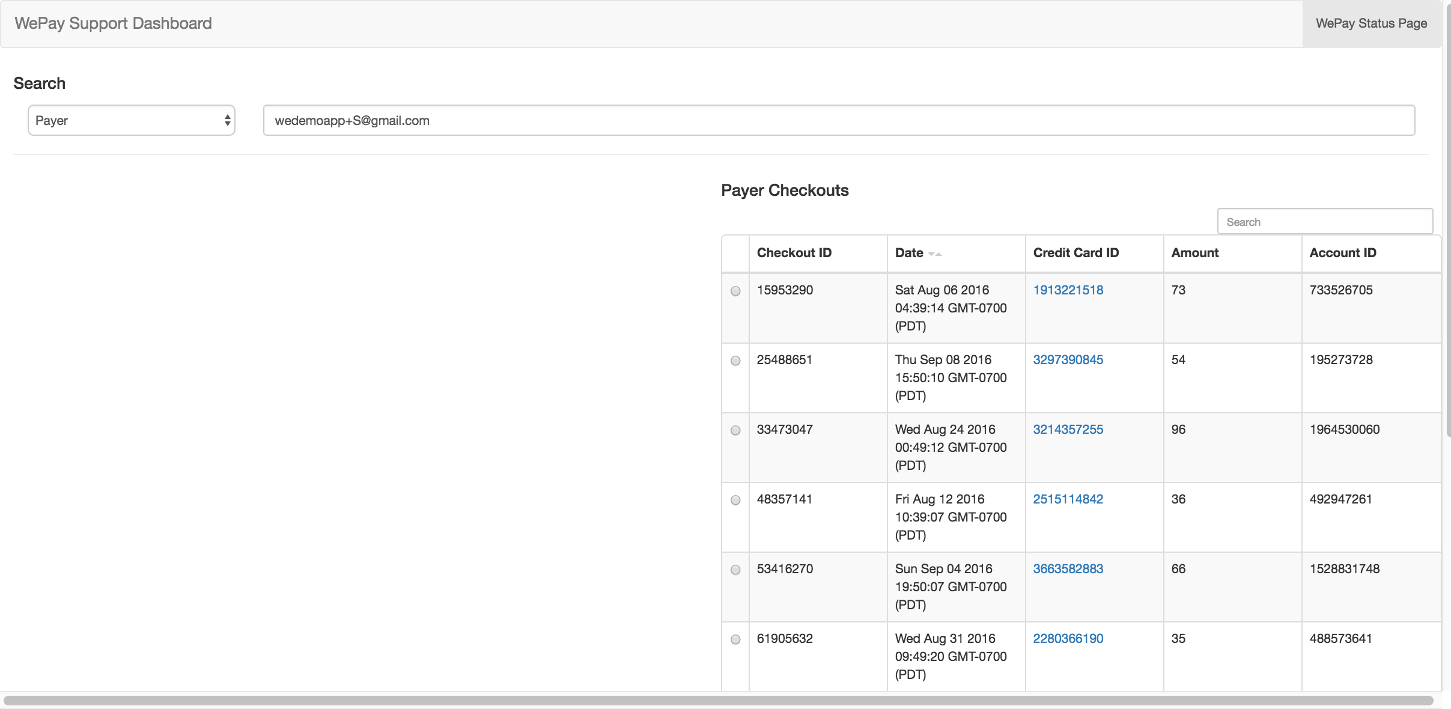Click amount 36 cell
The width and height of the screenshot is (1451, 709).
click(x=1232, y=517)
